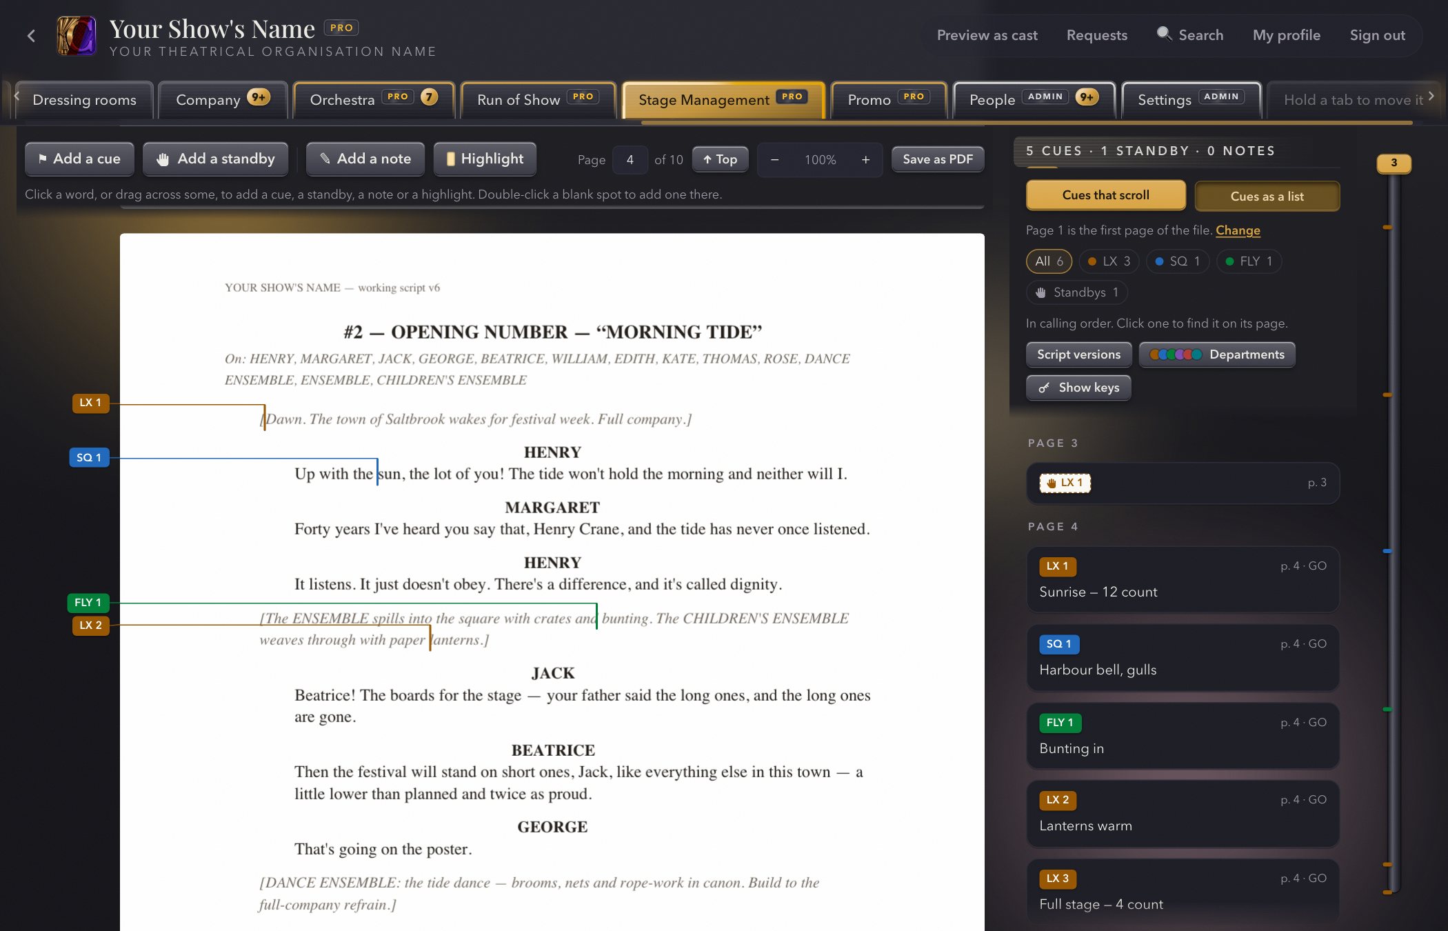The image size is (1448, 931).
Task: Switch to Cues as a list
Action: [1267, 197]
